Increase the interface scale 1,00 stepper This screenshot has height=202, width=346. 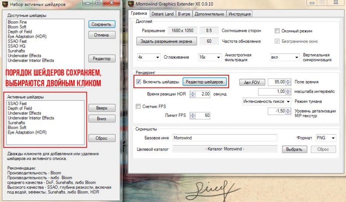[x=288, y=90]
